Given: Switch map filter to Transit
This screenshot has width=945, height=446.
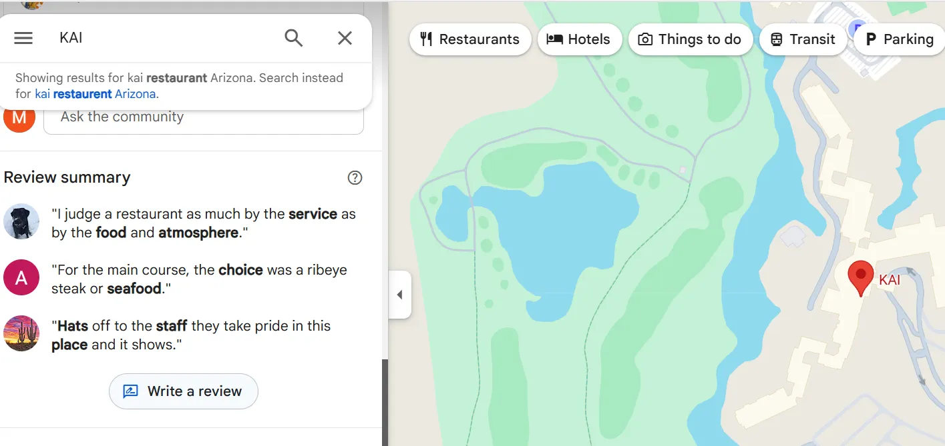Looking at the screenshot, I should pos(803,39).
